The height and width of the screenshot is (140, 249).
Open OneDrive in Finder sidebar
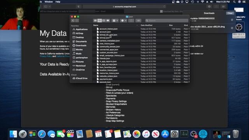(79, 70)
